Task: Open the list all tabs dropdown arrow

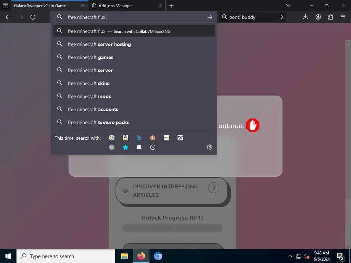Action: click(x=288, y=5)
